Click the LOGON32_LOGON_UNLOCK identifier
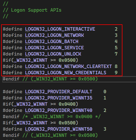 (53, 54)
